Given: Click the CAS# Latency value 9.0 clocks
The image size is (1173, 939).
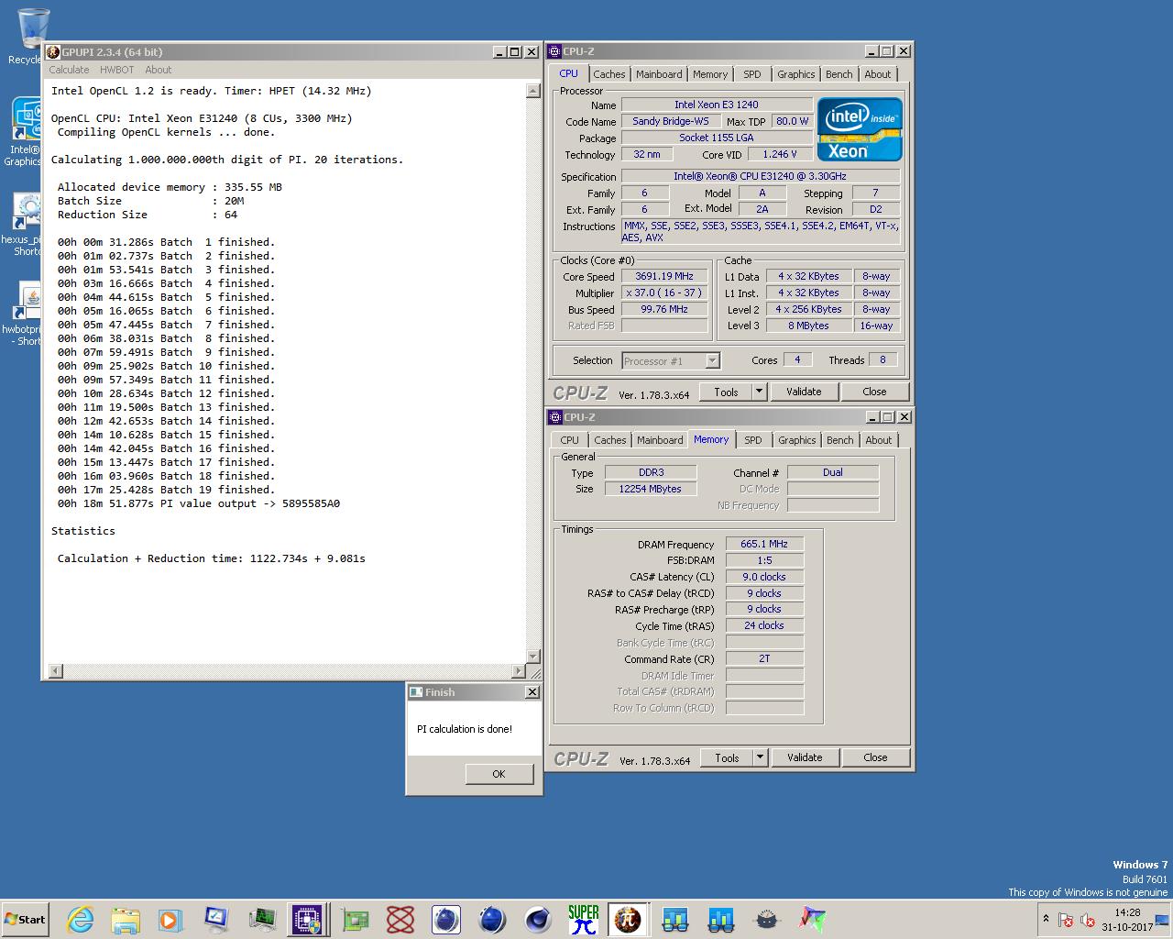Looking at the screenshot, I should pos(764,577).
